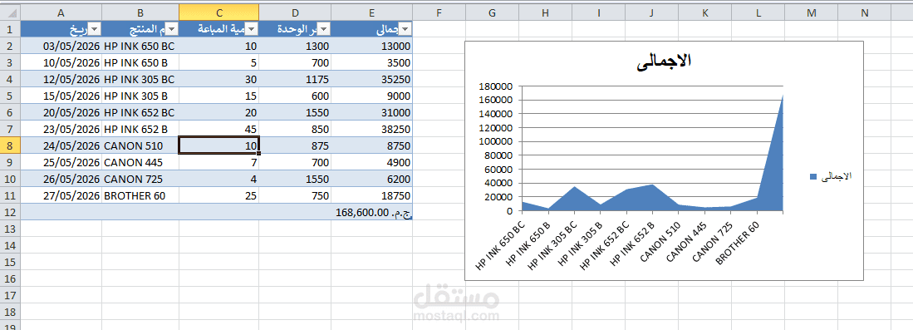Image resolution: width=913 pixels, height=330 pixels.
Task: Select column N header
Action: pyautogui.click(x=866, y=12)
